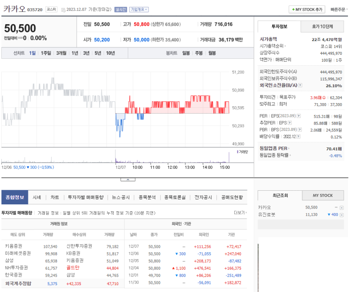Click 시가 value 50,200
Viewport: 353px width, 292px height.
click(x=102, y=40)
